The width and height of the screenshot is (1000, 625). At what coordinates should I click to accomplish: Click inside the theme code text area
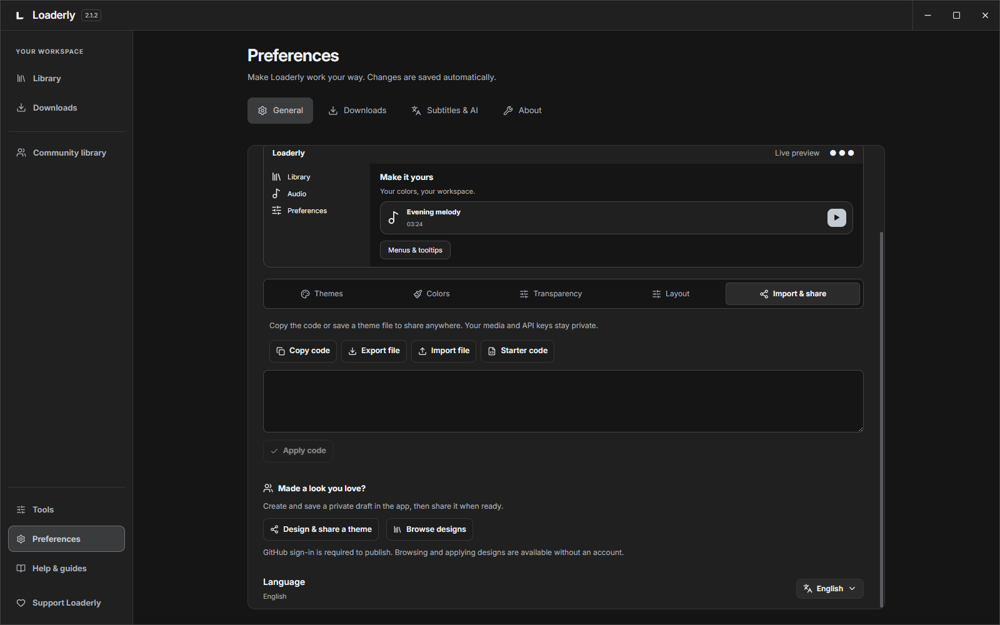pos(563,401)
